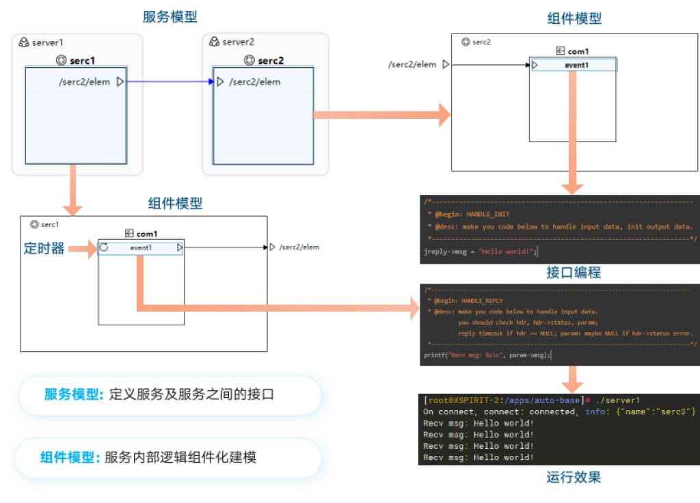The image size is (700, 503).
Task: Select event1 row in serc1 com1 component
Action: (x=141, y=247)
